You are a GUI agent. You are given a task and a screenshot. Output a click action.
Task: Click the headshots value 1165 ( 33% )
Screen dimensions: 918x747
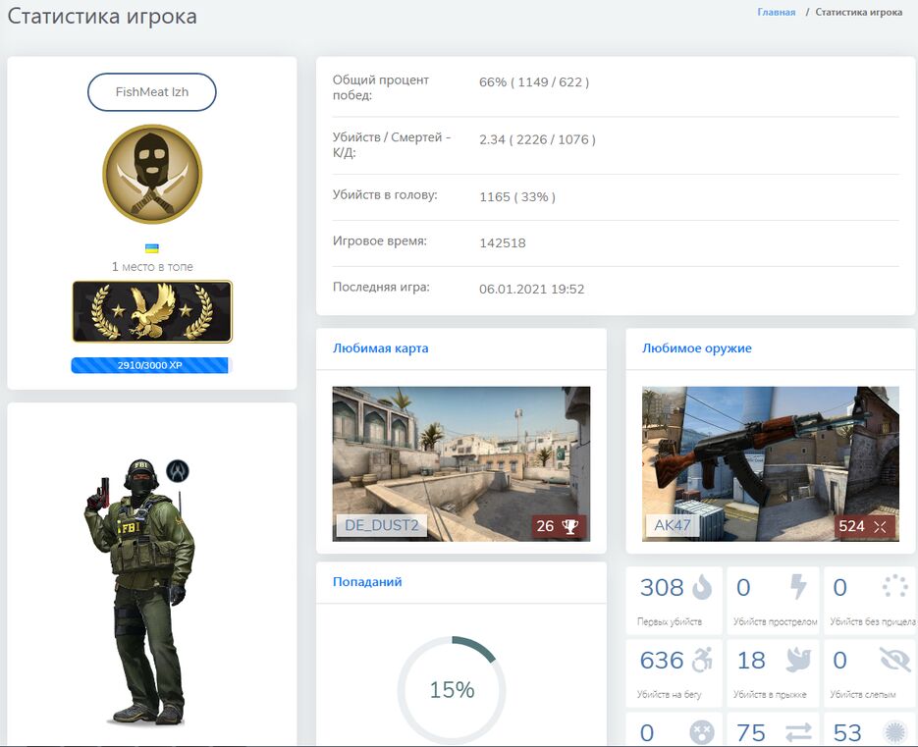pyautogui.click(x=517, y=196)
